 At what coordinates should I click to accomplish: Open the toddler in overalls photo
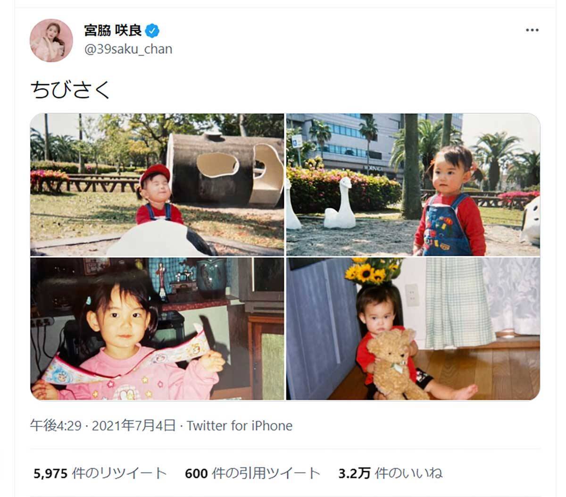413,185
